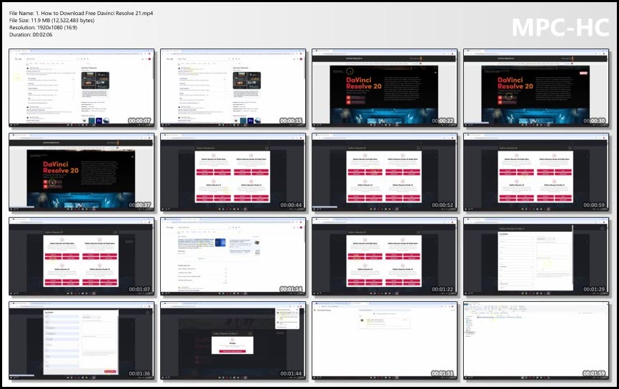
Task: Select the Thanks dialog frame at 00:01:44
Action: (x=233, y=340)
